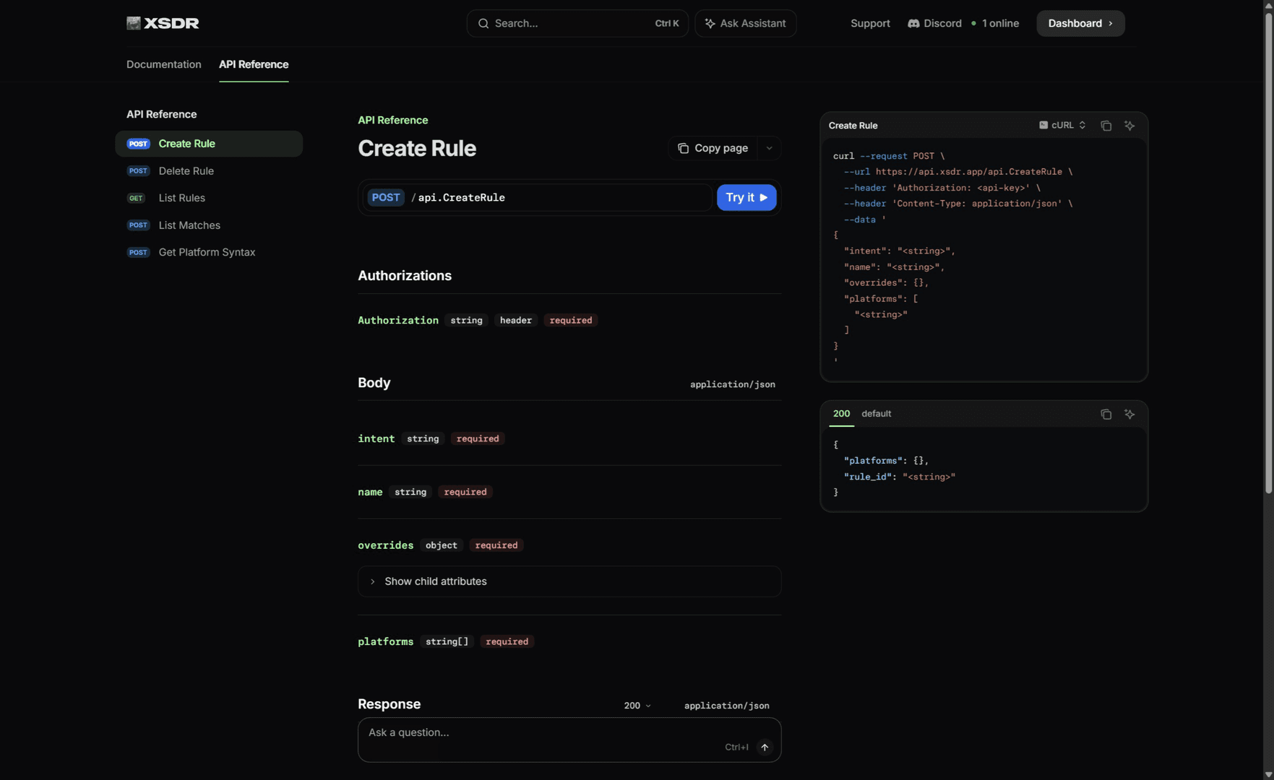
Task: Copy the 200 response example
Action: pyautogui.click(x=1106, y=414)
